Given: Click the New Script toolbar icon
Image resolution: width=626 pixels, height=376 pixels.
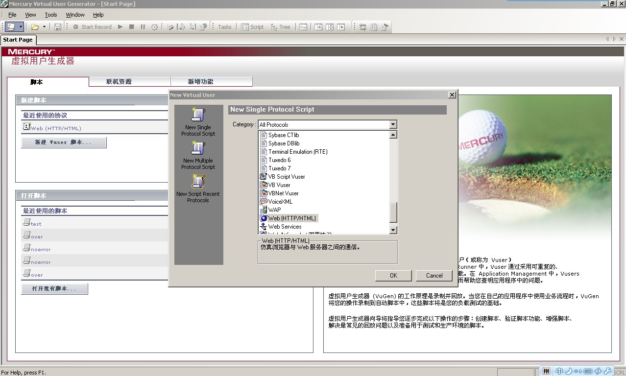Looking at the screenshot, I should pyautogui.click(x=11, y=27).
